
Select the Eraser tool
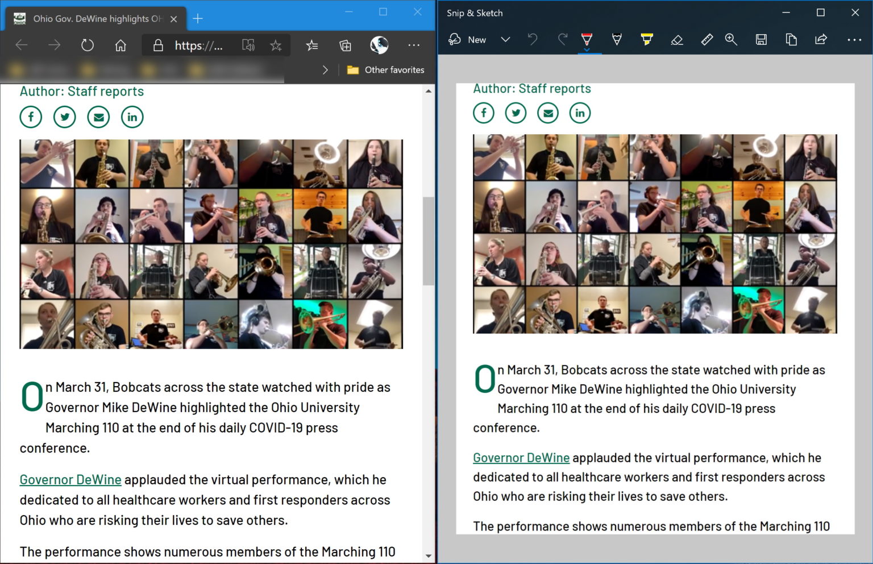pos(676,40)
